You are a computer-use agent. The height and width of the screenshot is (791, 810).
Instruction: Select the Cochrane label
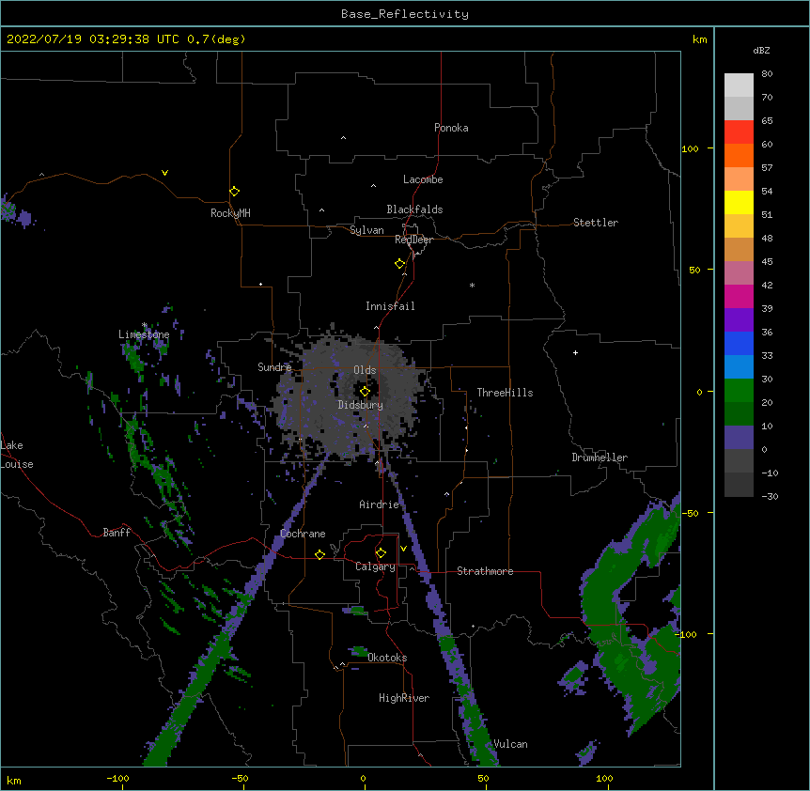(303, 534)
